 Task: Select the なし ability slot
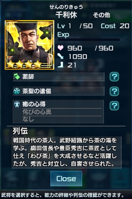pyautogui.click(x=28, y=119)
